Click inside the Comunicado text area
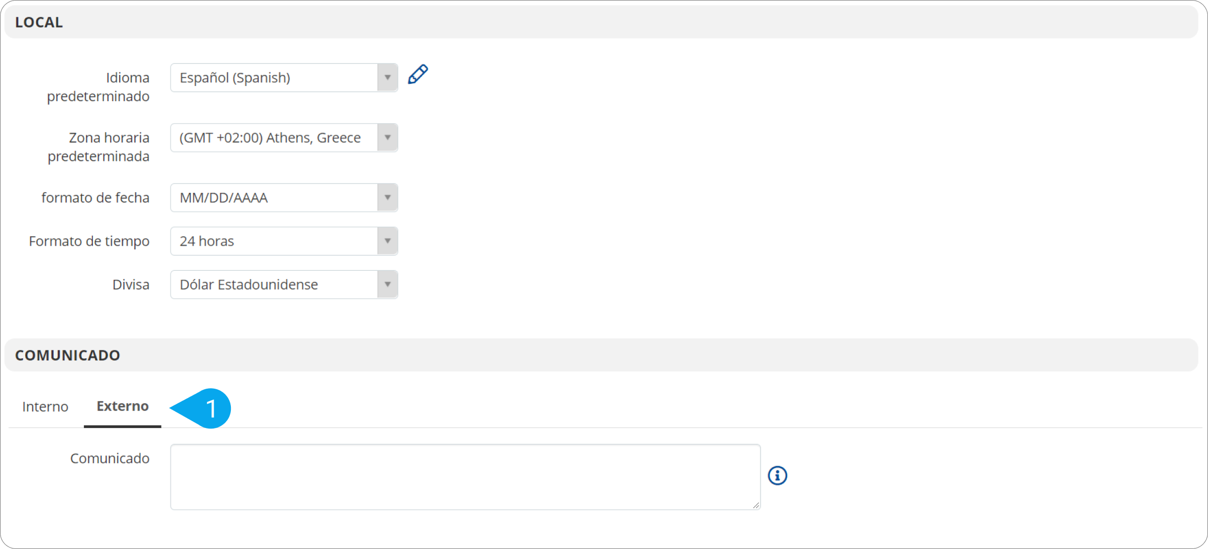 [465, 477]
